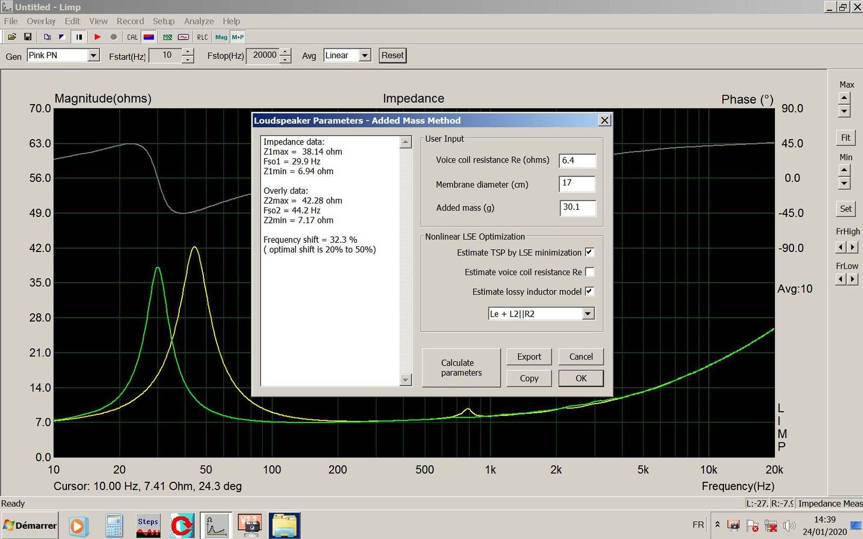
Task: Open Steps app from the taskbar
Action: point(148,526)
